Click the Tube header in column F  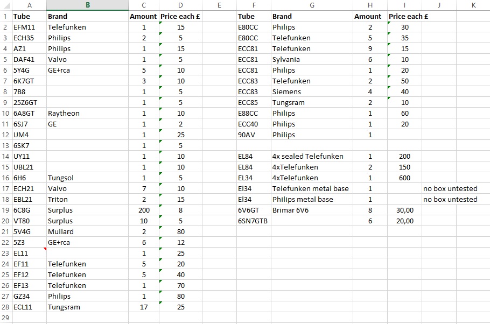254,16
